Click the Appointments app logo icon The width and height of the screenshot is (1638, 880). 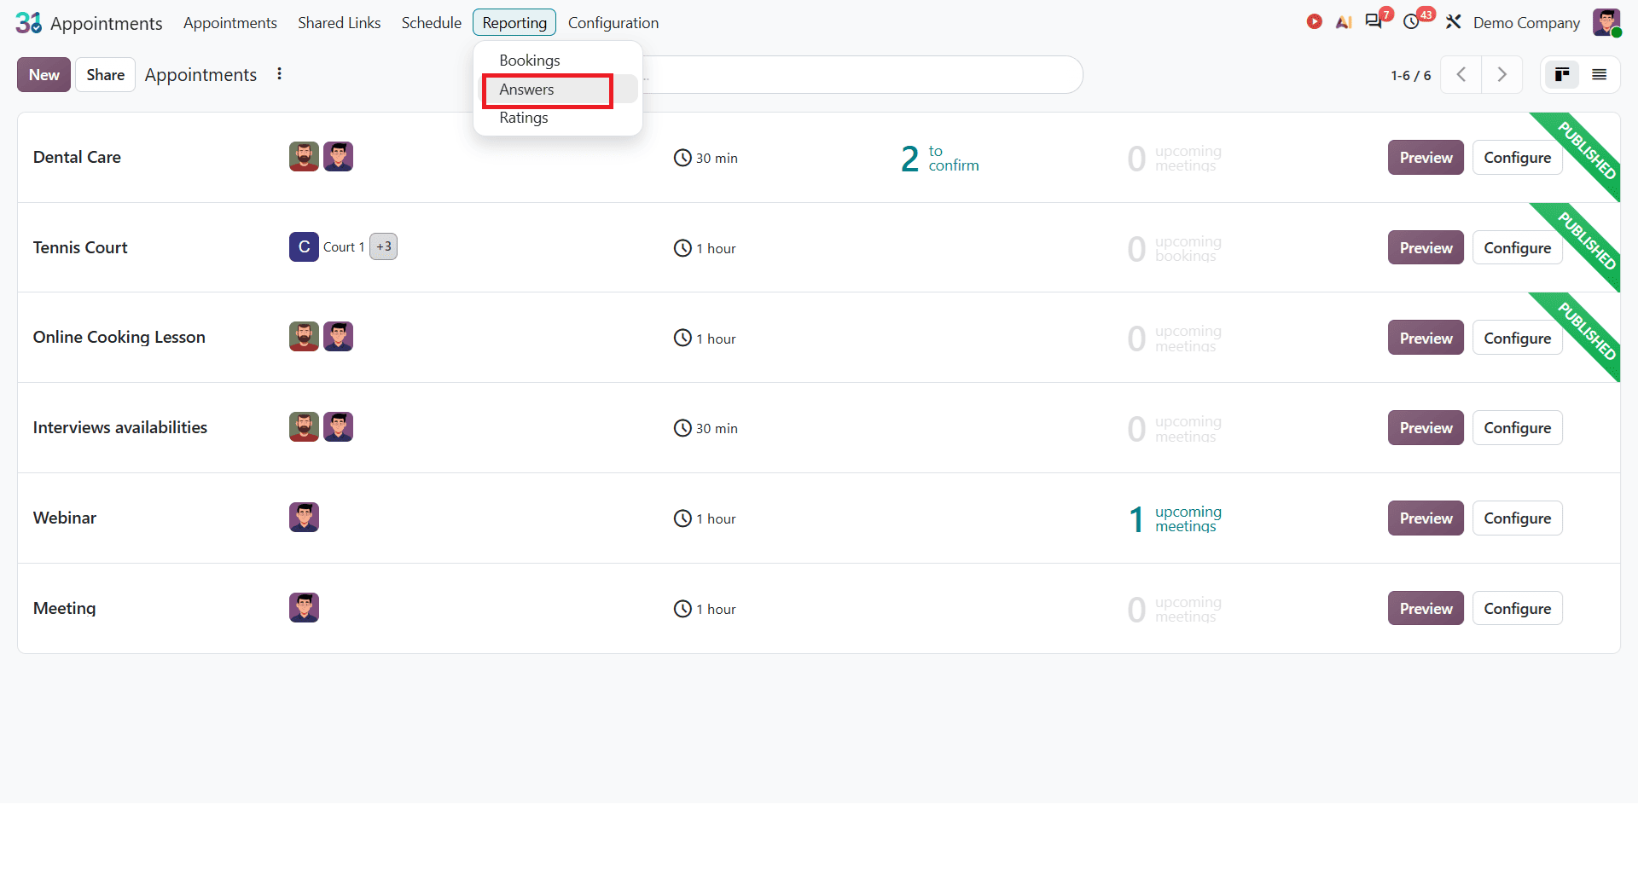pos(28,23)
